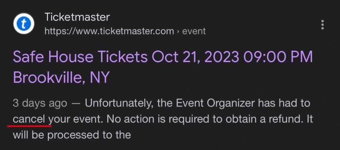Click the 'Brookville, NY' title line

pos(61,77)
